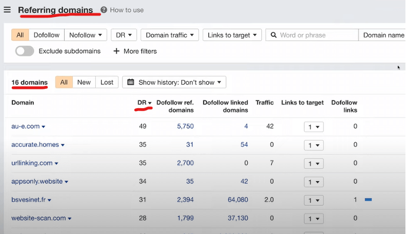Viewport: 406px width, 234px height.
Task: Click 5,750 ref. domains for au-e.com
Action: tap(185, 126)
